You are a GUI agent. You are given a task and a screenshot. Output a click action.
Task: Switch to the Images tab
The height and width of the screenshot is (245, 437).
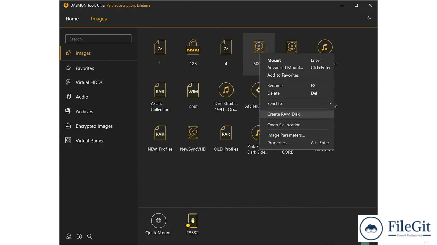99,19
